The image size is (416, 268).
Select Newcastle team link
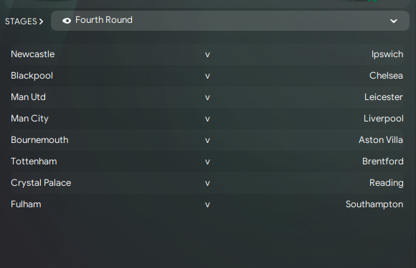32,54
